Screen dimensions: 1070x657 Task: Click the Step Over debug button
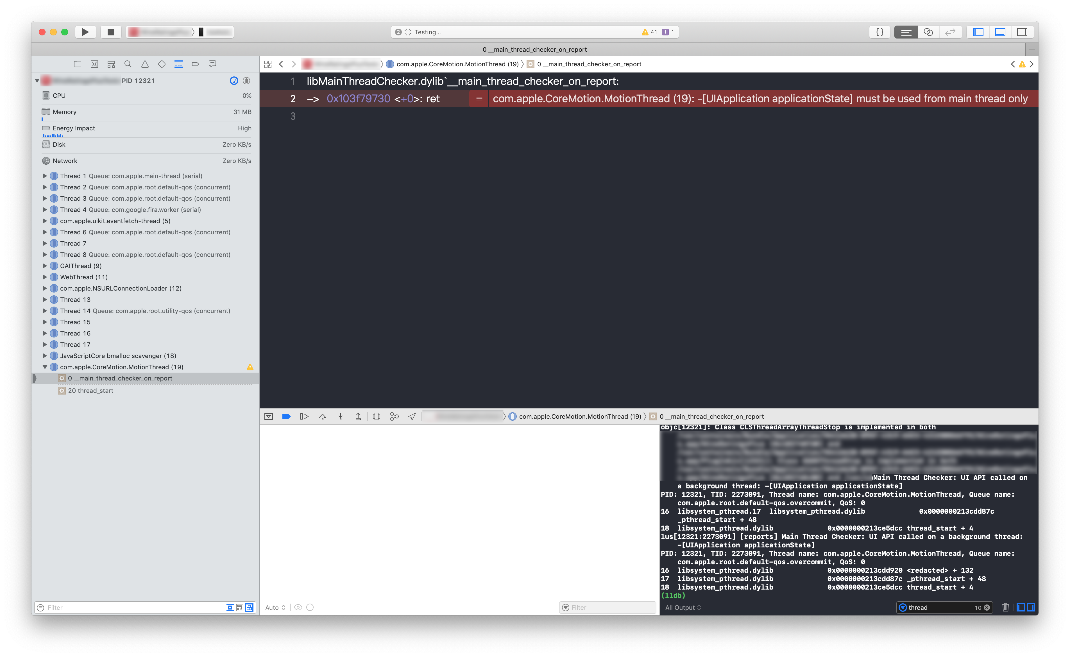tap(322, 416)
